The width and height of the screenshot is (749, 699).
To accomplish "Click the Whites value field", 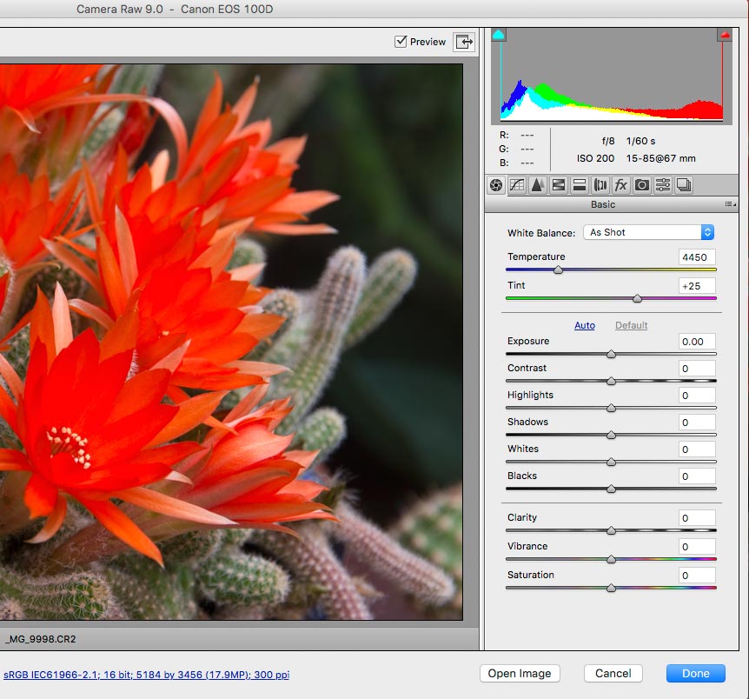I will 697,449.
